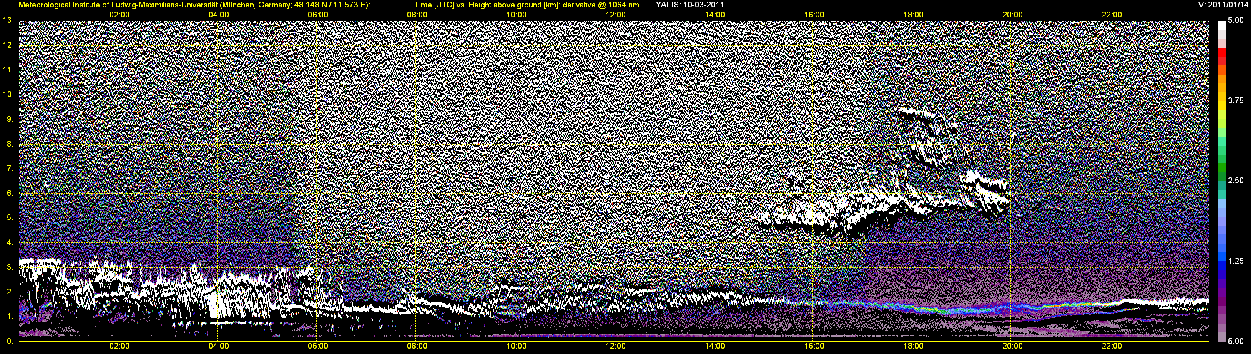Select the 2.50 value on the color scale
Screen dimensions: 1251x354
click(1236, 180)
